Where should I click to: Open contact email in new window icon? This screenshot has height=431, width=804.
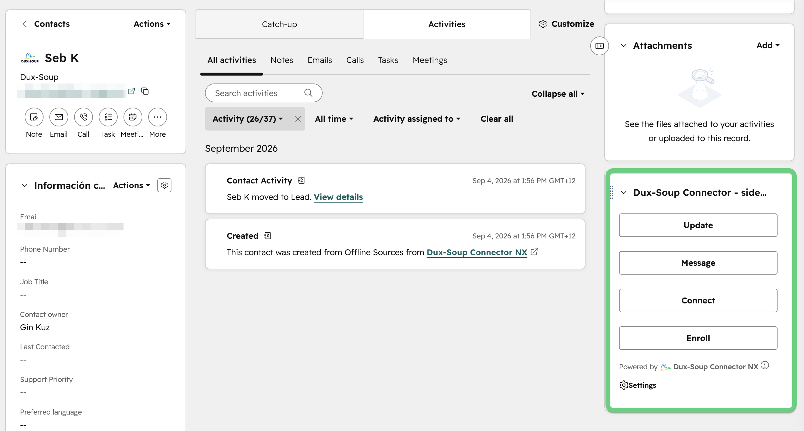131,91
